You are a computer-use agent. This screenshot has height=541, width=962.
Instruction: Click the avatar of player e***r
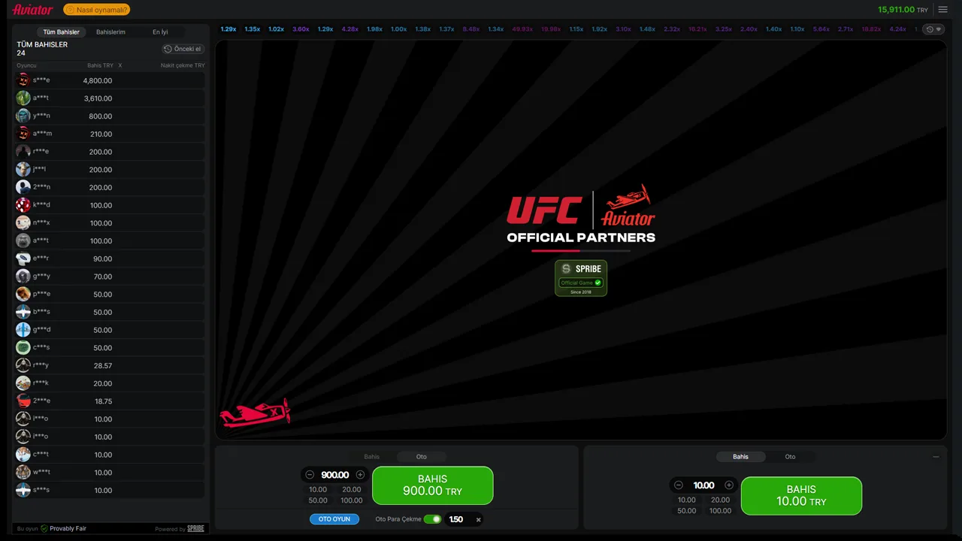pyautogui.click(x=23, y=258)
